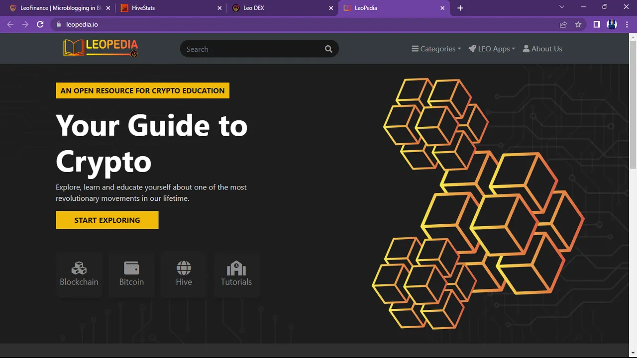Click the START EXPLORING button

pos(107,220)
